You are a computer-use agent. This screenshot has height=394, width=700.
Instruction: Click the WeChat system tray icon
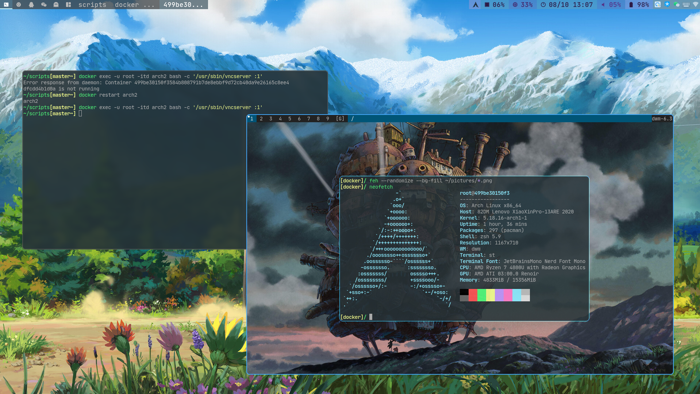(x=676, y=5)
